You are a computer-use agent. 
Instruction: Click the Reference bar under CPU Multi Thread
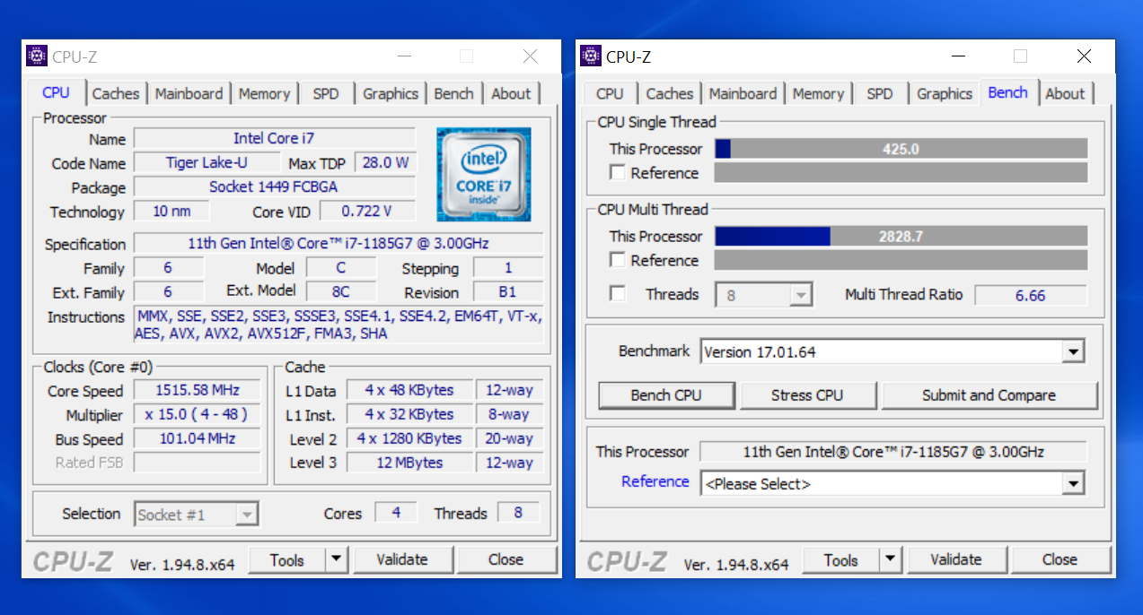[901, 260]
